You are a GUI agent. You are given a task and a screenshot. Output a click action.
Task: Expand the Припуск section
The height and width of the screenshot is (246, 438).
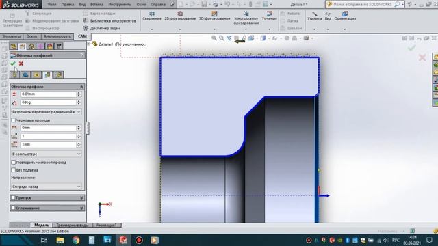coord(81,197)
